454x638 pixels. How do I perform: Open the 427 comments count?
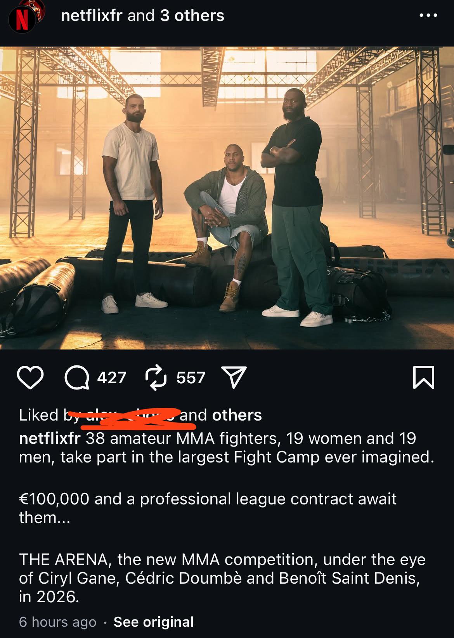(x=112, y=377)
